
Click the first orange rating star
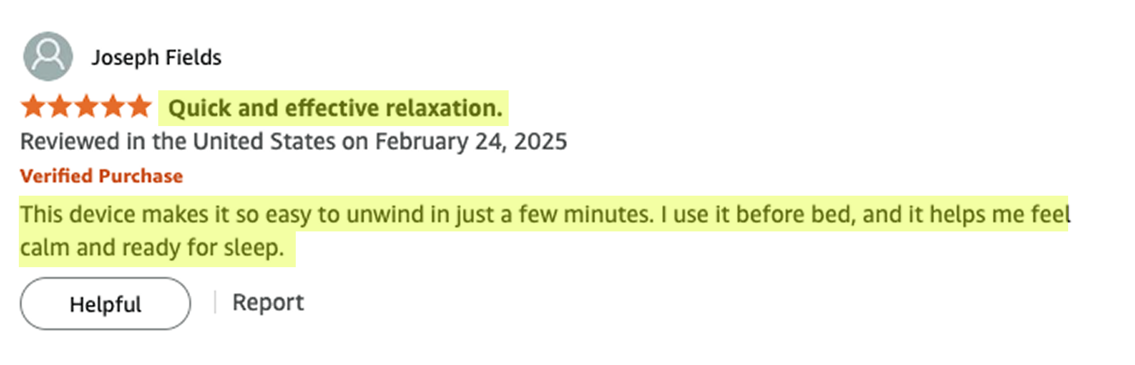(x=33, y=106)
